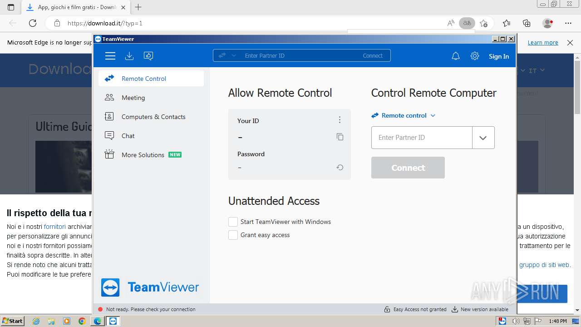The height and width of the screenshot is (327, 581).
Task: Click the network tray icon
Action: click(x=527, y=321)
